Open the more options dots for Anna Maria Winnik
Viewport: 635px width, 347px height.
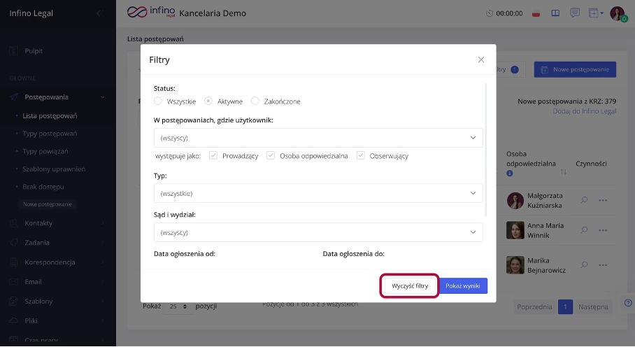(603, 230)
